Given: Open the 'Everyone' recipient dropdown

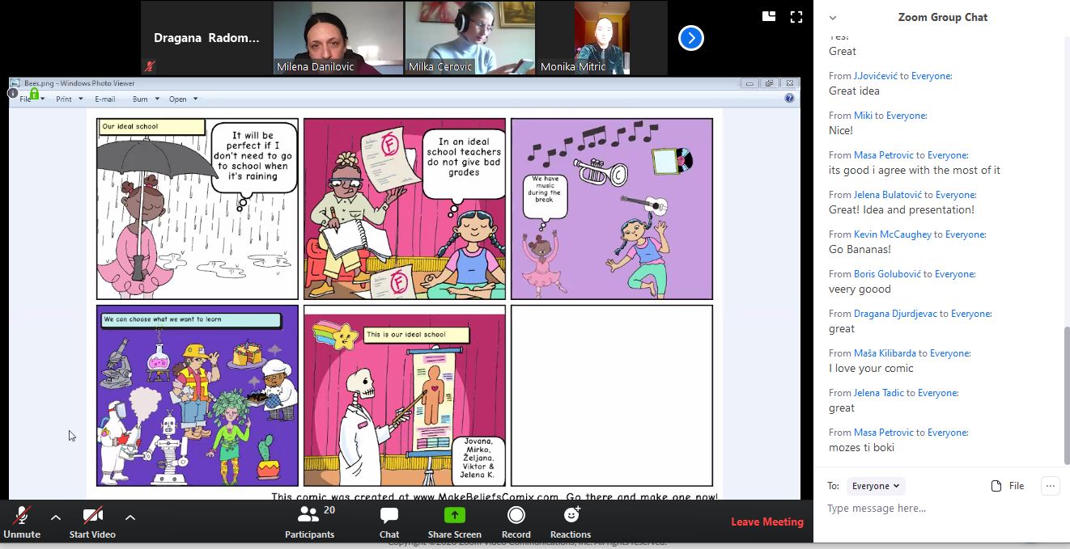Looking at the screenshot, I should click(x=875, y=486).
